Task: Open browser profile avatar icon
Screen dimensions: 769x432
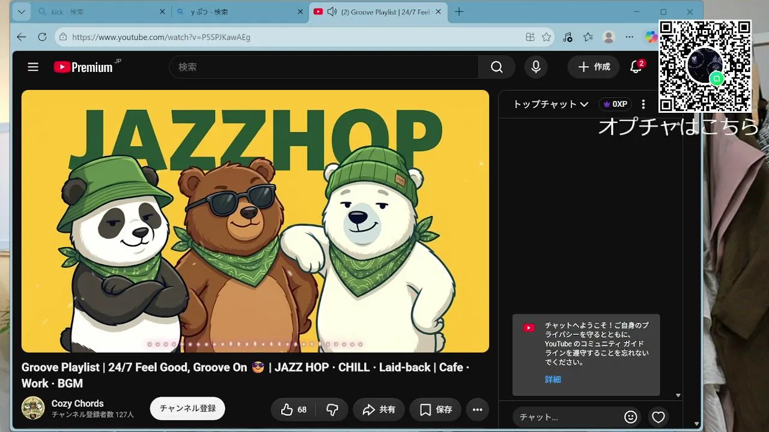Action: click(x=609, y=37)
